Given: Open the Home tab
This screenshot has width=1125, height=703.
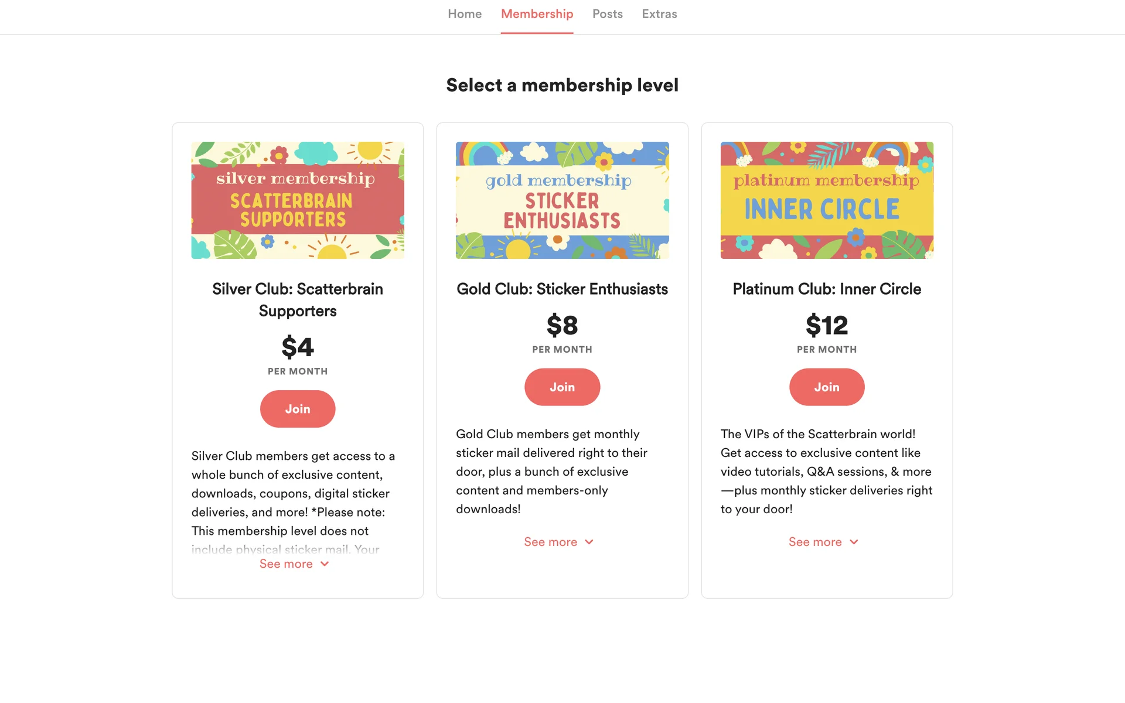Looking at the screenshot, I should point(465,14).
